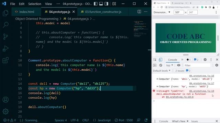Toggle the VS Code bottom panel
Screen dimensions: 220x123
(x=101, y=4)
